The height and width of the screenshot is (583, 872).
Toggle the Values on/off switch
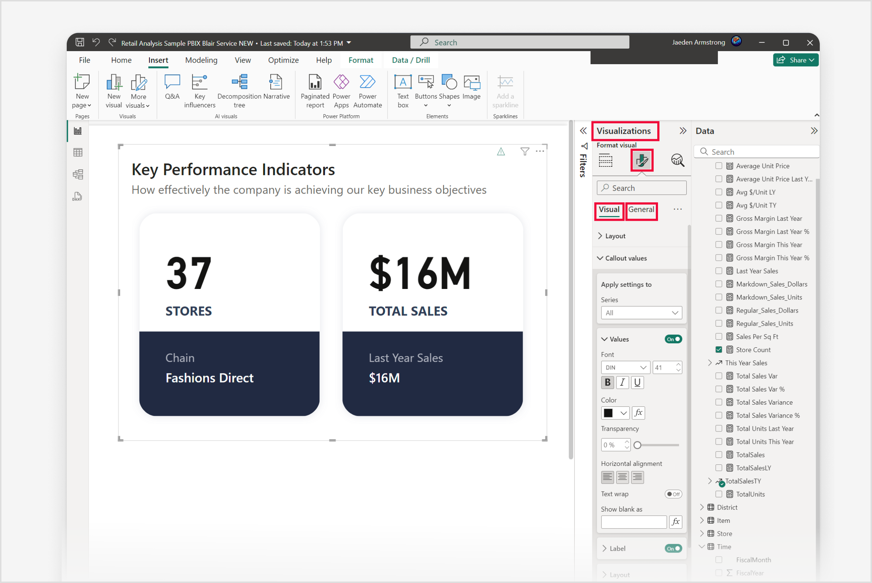tap(674, 339)
